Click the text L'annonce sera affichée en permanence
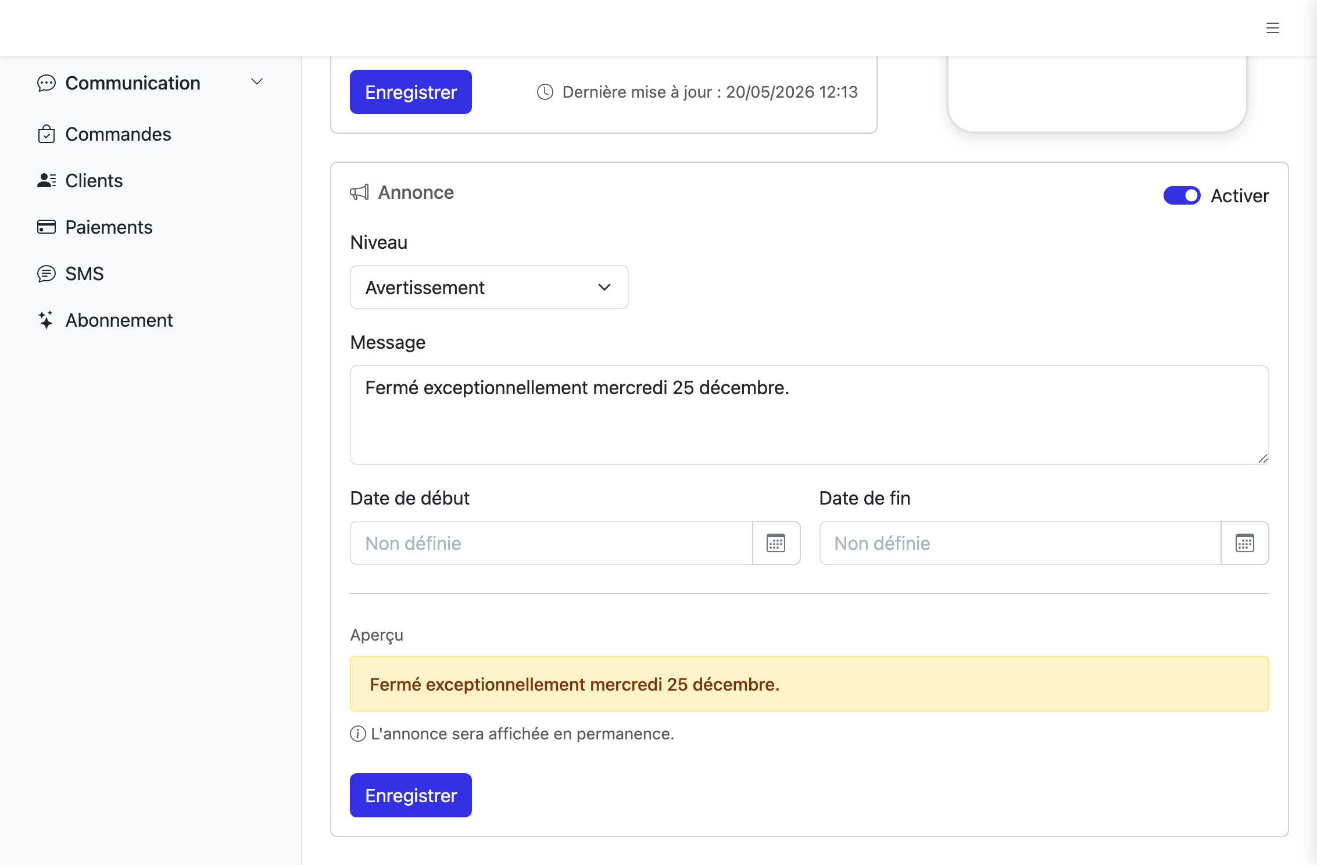The height and width of the screenshot is (865, 1317). click(x=522, y=734)
